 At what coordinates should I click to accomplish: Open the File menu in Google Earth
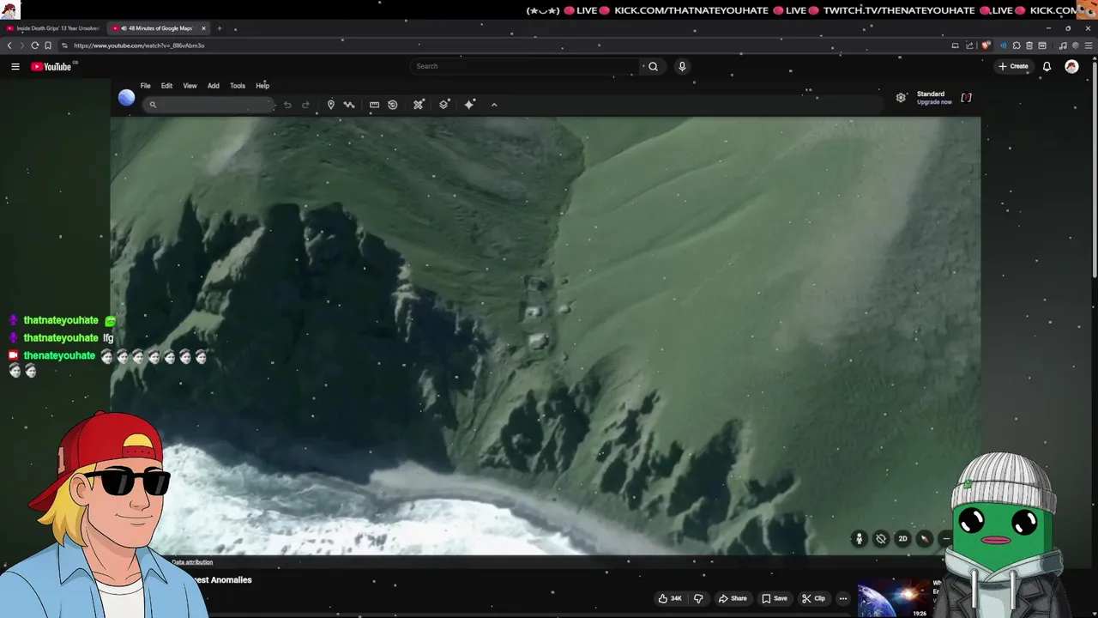coord(146,86)
